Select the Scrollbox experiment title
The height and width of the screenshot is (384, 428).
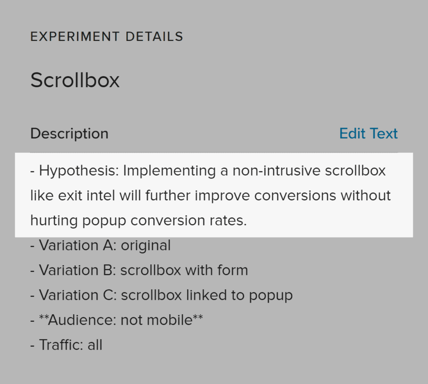pyautogui.click(x=75, y=80)
